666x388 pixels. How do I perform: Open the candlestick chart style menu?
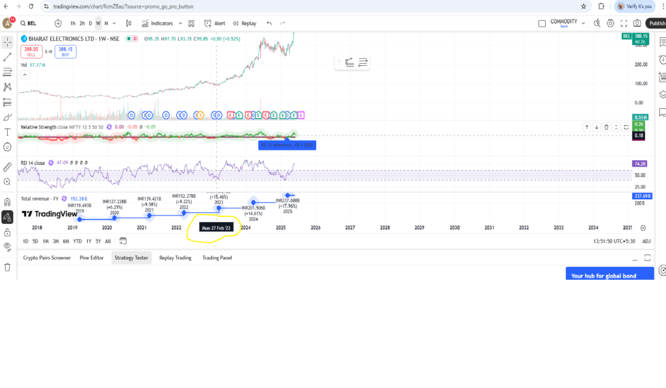pos(129,23)
